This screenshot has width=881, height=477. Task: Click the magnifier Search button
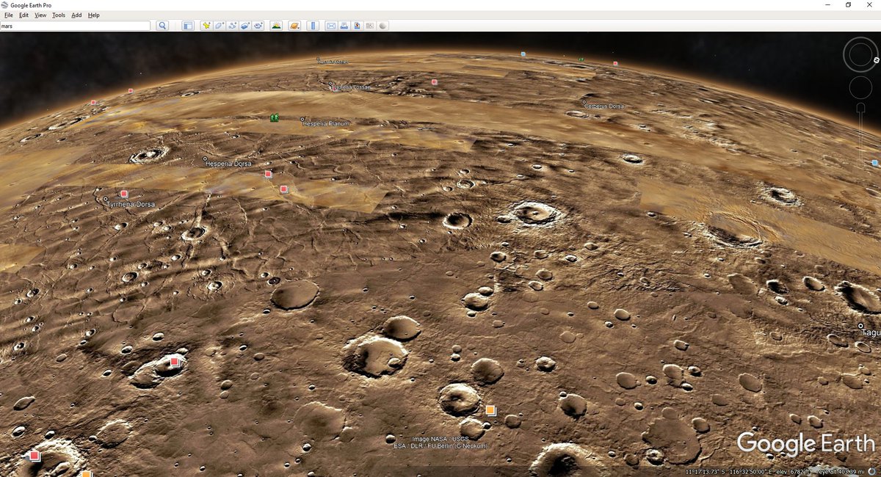pyautogui.click(x=162, y=26)
